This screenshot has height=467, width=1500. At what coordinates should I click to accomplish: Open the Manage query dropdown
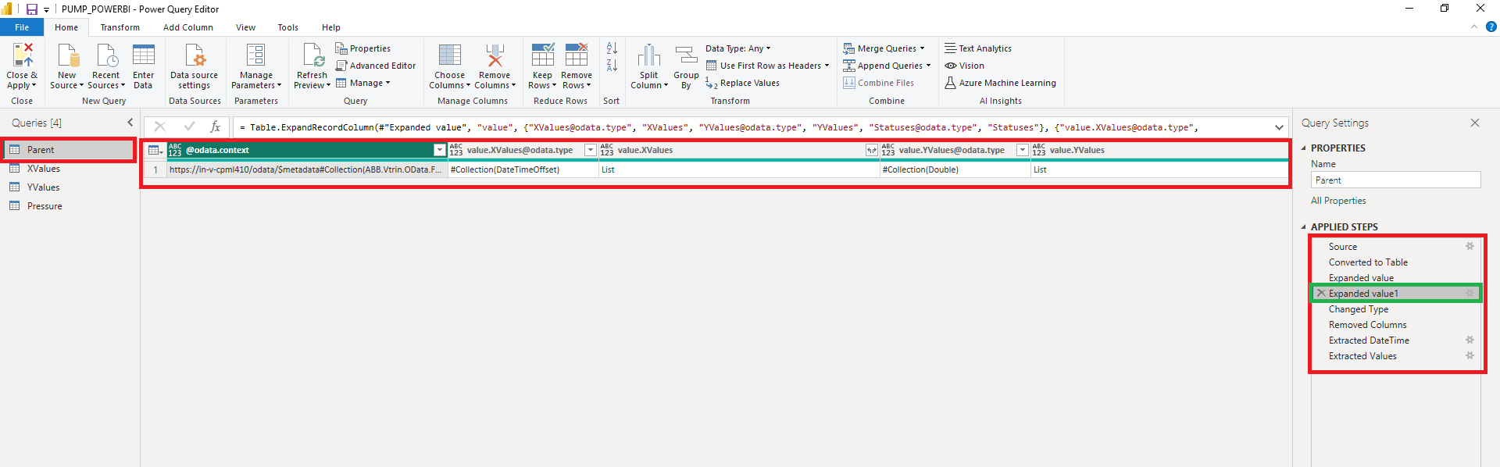(362, 83)
